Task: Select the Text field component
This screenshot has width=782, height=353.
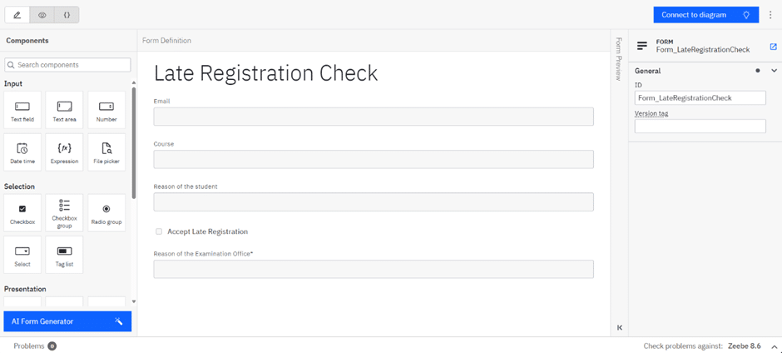Action: click(22, 110)
